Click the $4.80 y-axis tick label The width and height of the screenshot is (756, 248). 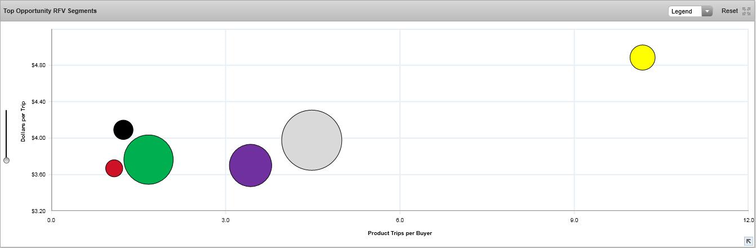point(39,65)
